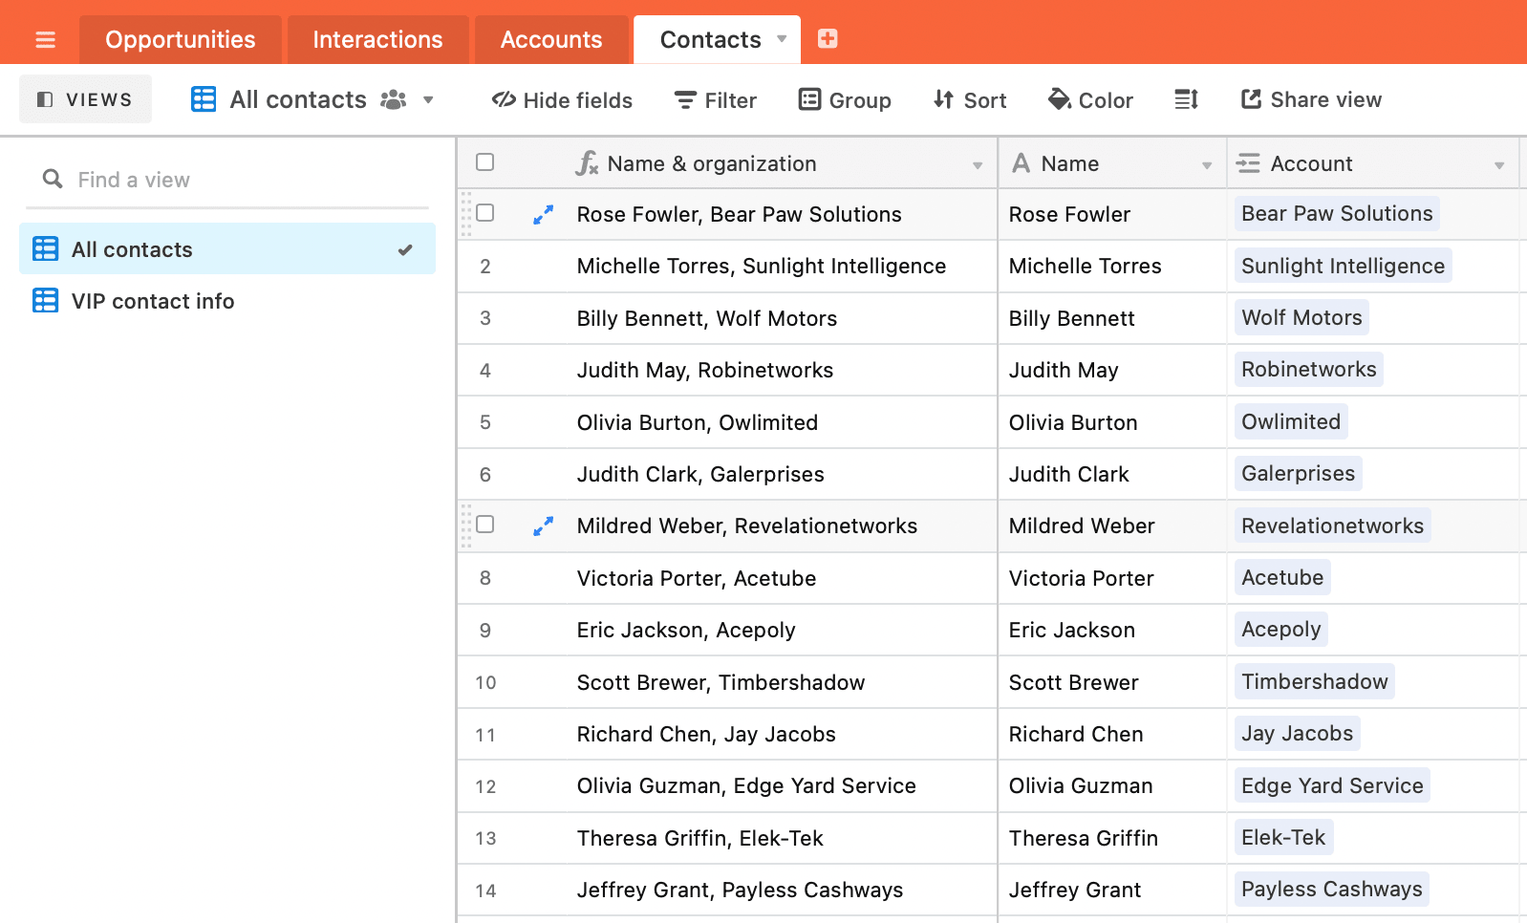The image size is (1527, 923).
Task: Open the Color options
Action: click(1090, 99)
